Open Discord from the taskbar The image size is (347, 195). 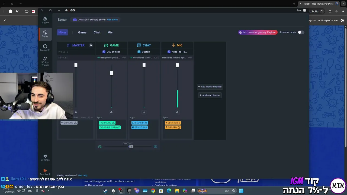[137, 191]
